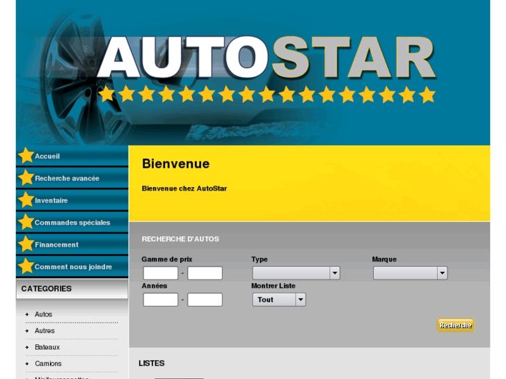Open the Bateaux category link
The width and height of the screenshot is (506, 379).
(x=47, y=347)
